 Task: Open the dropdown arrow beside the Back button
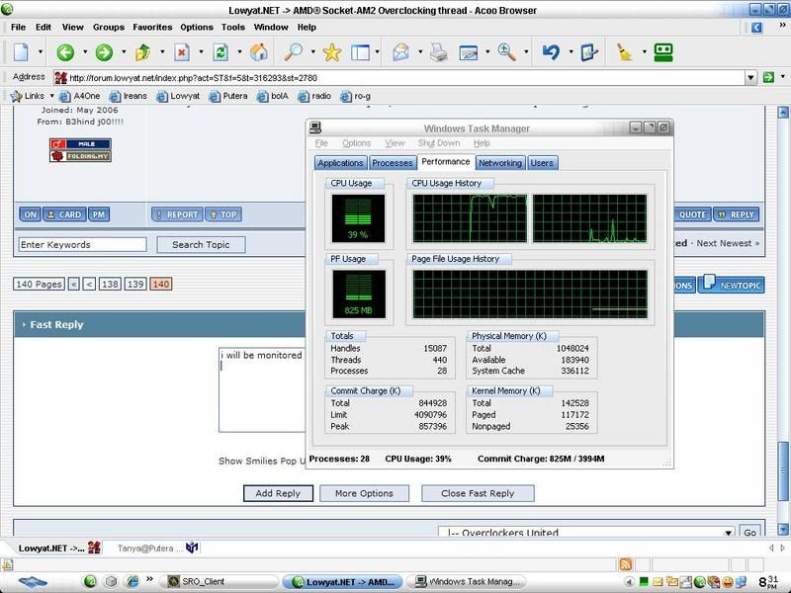pos(85,52)
